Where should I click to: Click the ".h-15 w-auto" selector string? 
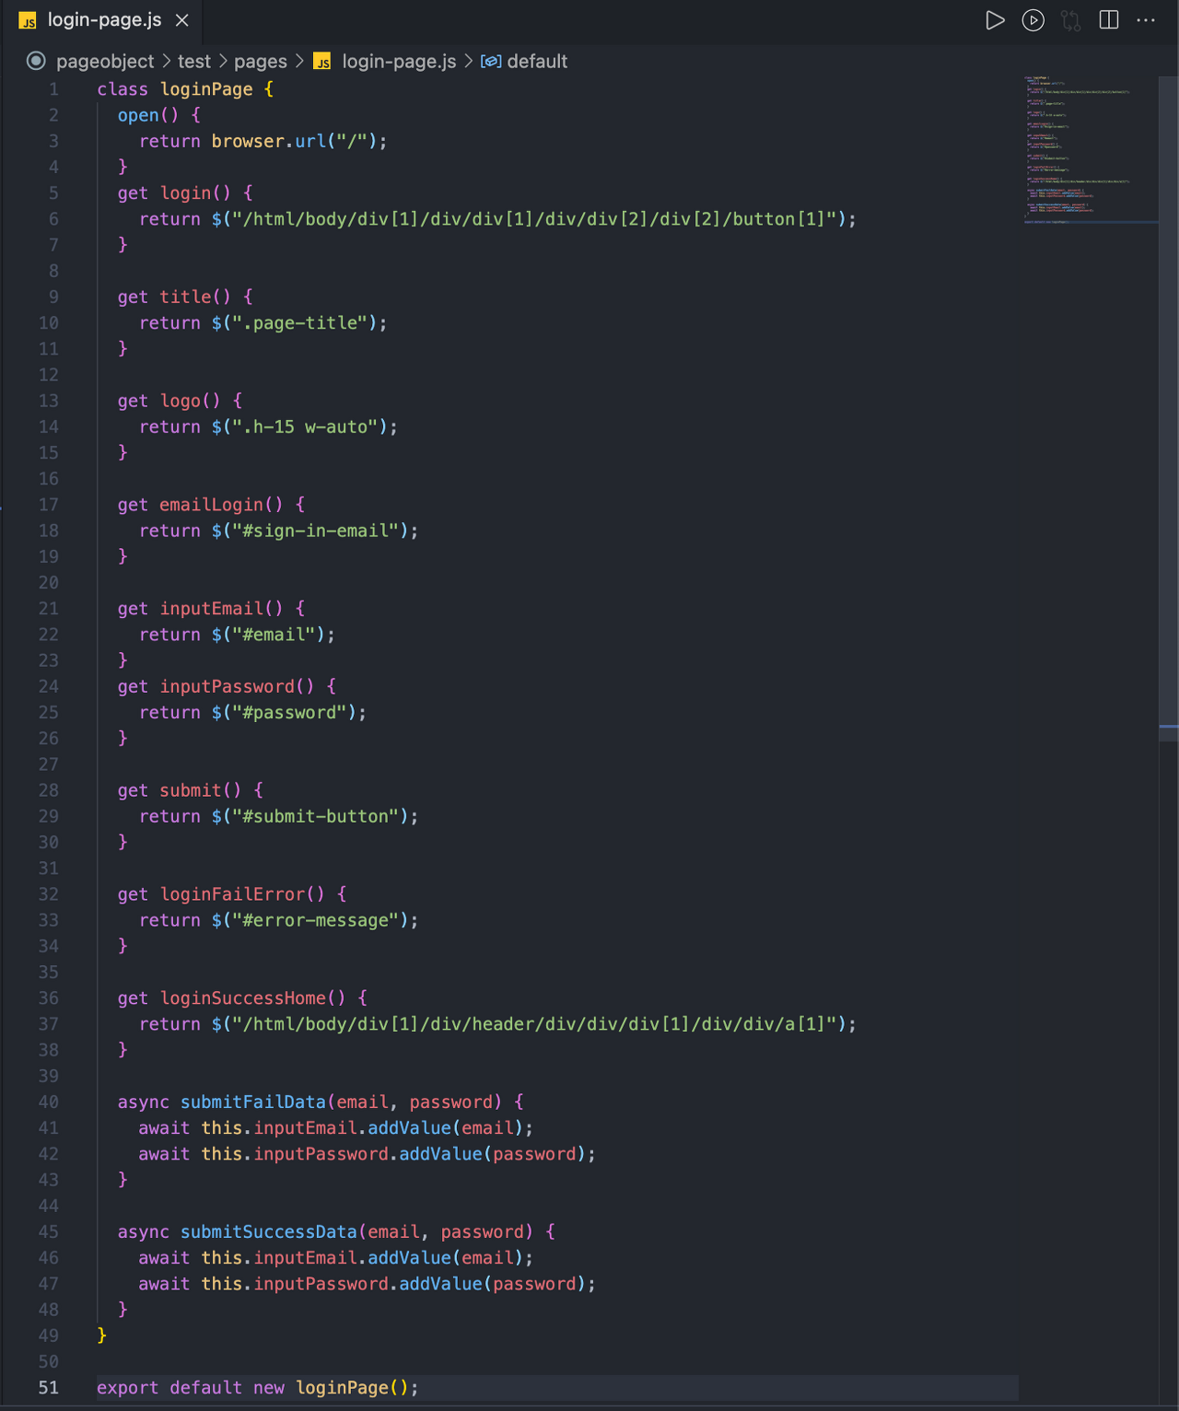tap(305, 426)
